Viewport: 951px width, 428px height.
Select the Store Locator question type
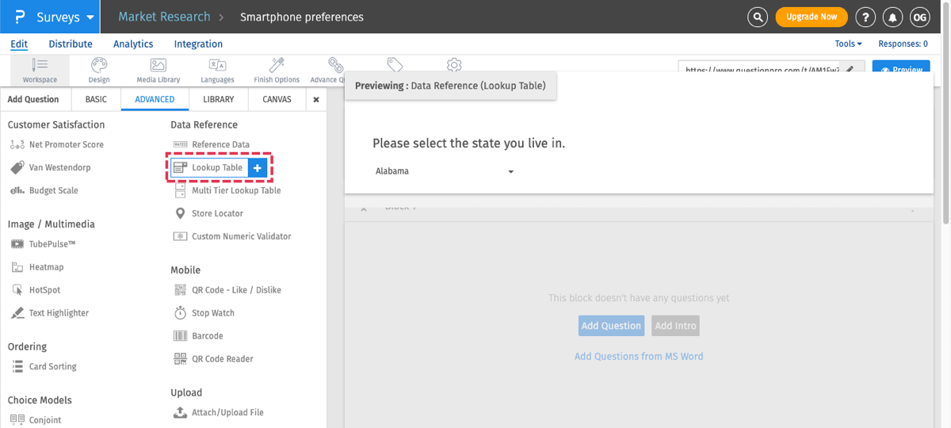[x=216, y=213]
